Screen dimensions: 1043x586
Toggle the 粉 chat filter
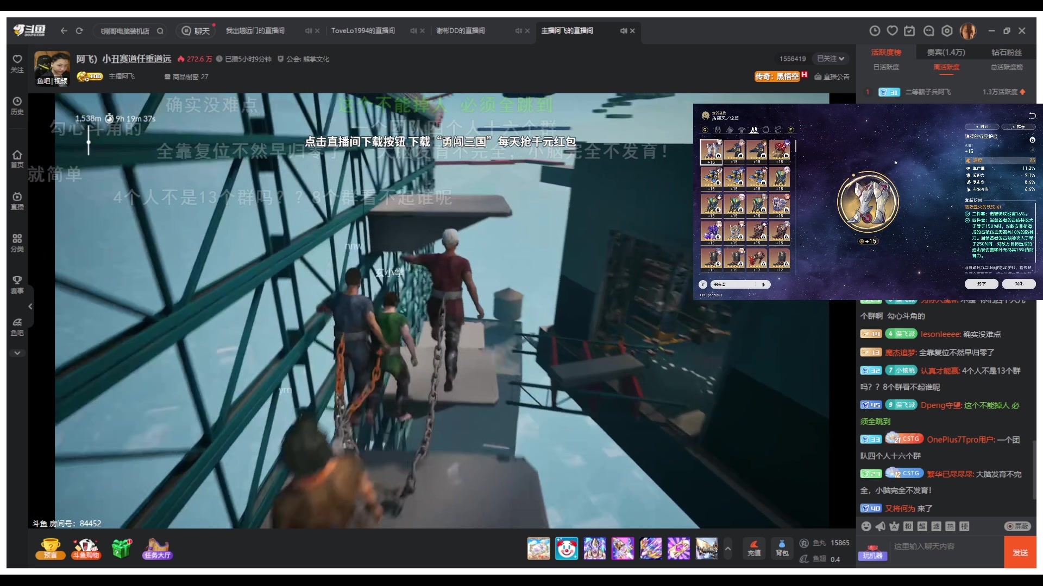908,526
